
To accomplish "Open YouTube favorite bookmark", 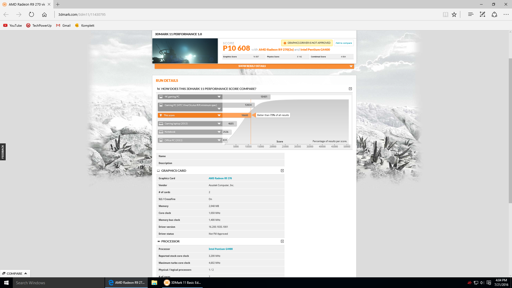I will (13, 25).
